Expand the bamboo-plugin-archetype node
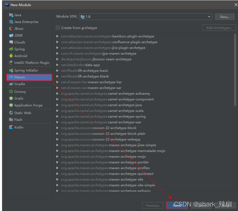Image resolution: width=238 pixels, height=211 pixels. (58, 36)
